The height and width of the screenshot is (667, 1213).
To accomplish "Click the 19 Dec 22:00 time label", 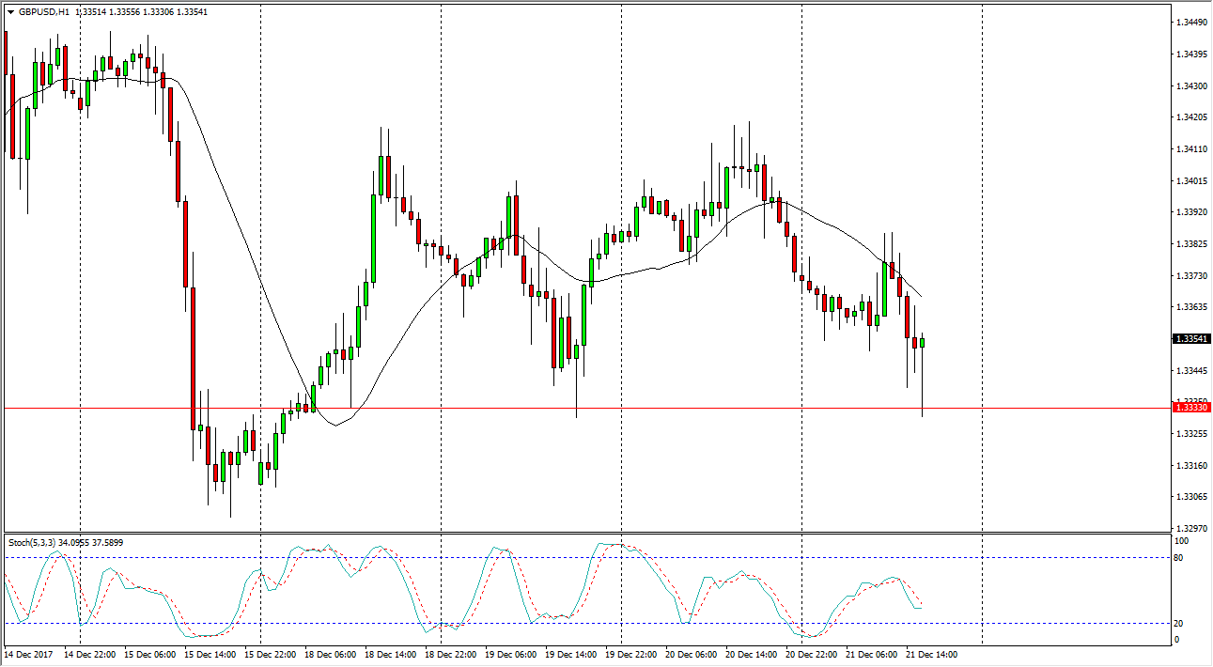I will click(x=630, y=654).
